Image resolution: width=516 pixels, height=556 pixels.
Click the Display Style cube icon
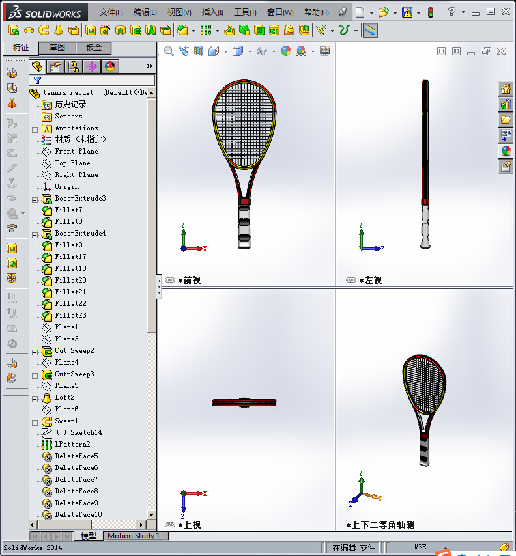tap(238, 51)
